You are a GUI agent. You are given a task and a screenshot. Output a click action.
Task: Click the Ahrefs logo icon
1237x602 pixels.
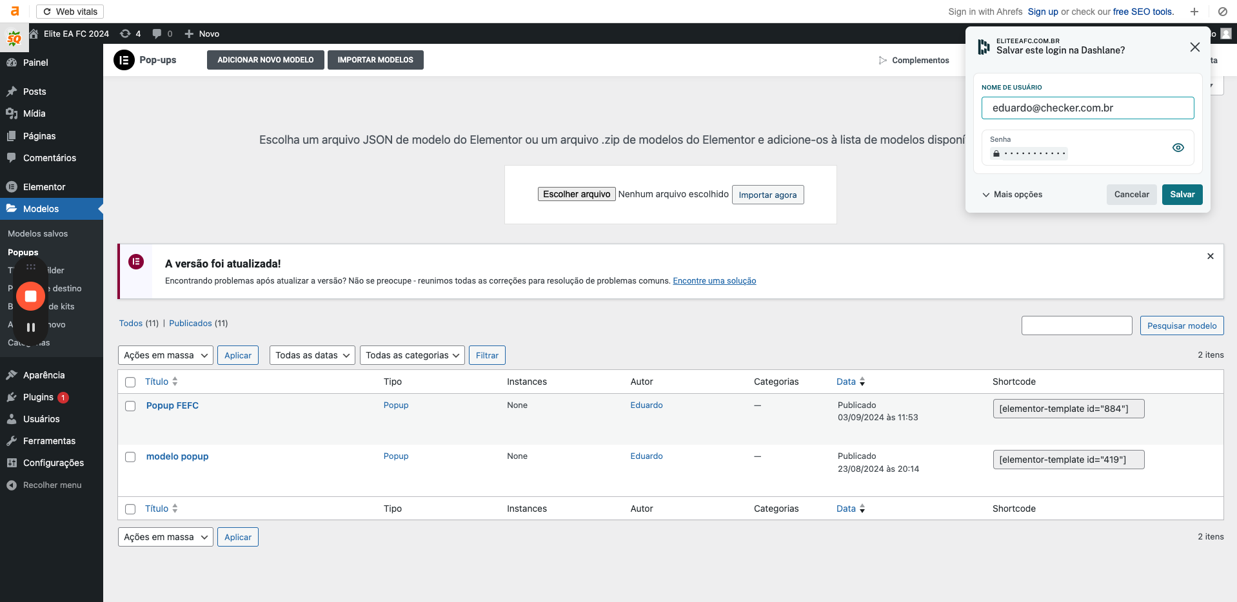pyautogui.click(x=15, y=12)
